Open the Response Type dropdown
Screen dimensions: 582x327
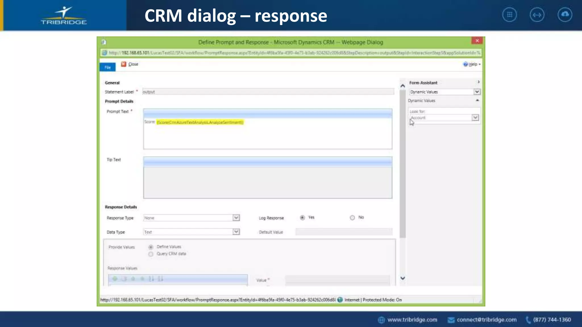tap(236, 218)
